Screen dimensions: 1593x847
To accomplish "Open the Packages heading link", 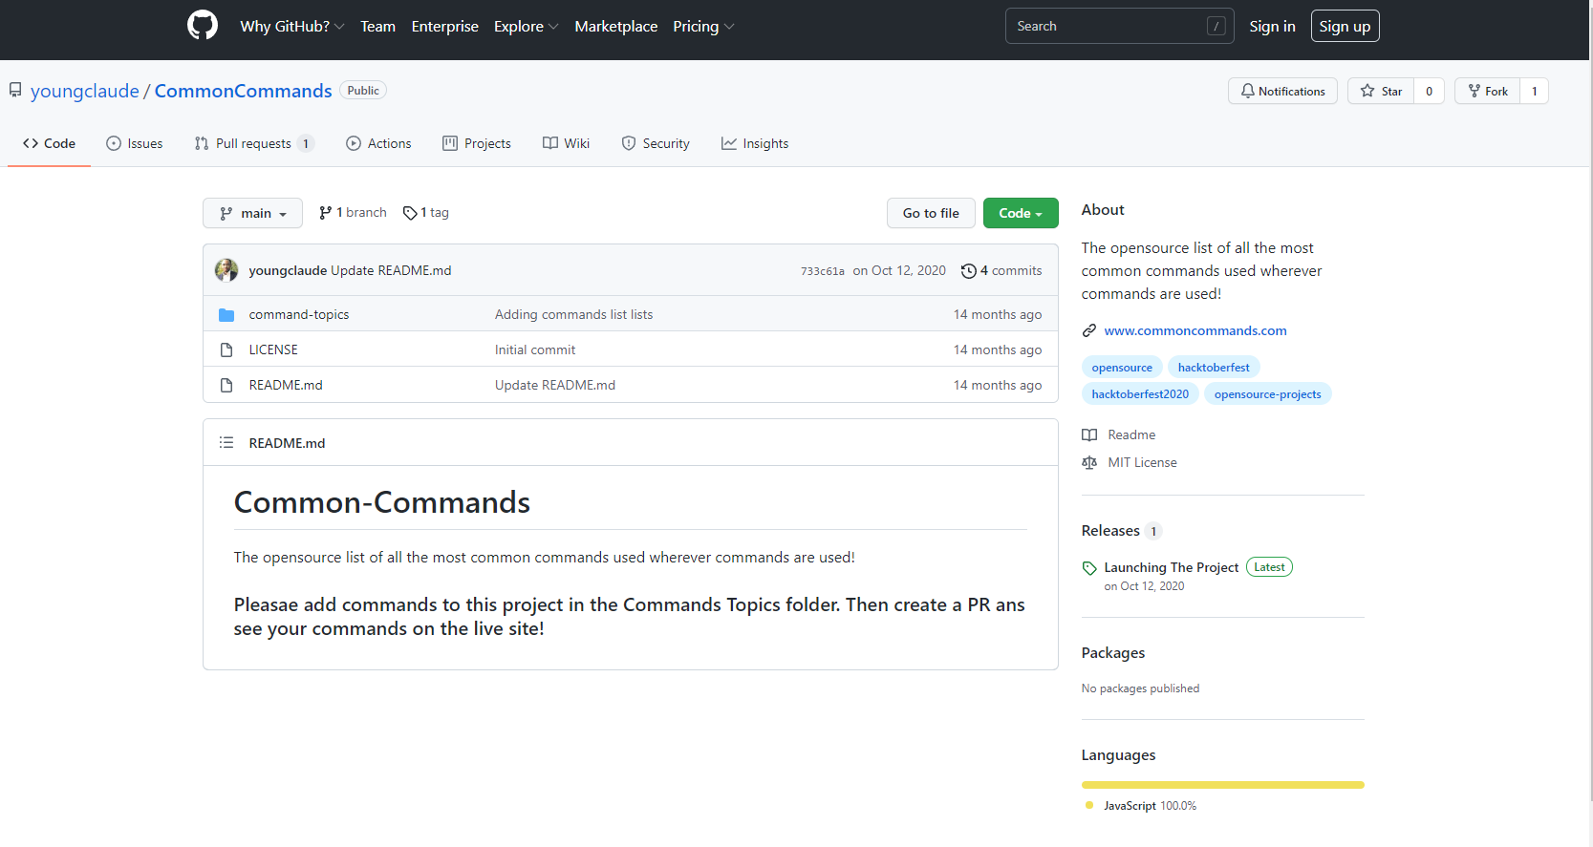I will pyautogui.click(x=1113, y=653).
